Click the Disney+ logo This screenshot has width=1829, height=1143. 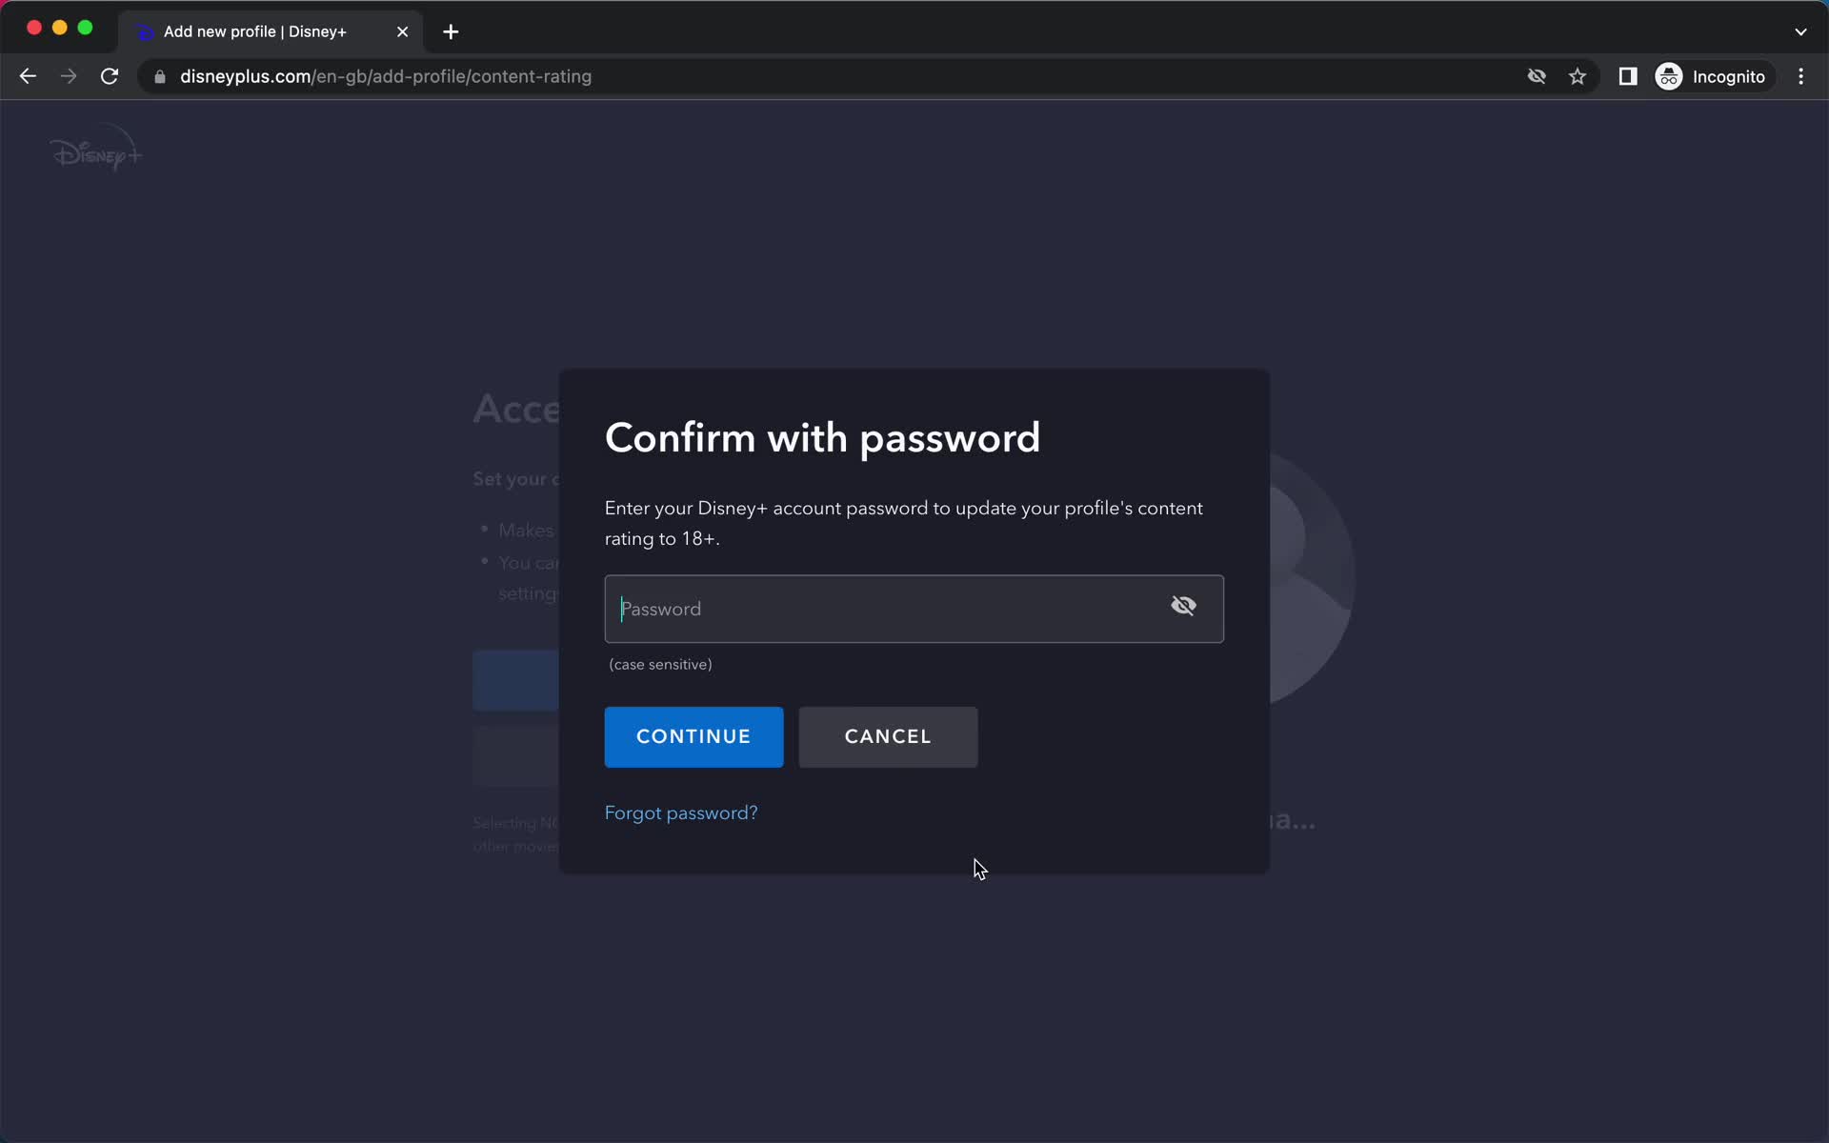96,150
